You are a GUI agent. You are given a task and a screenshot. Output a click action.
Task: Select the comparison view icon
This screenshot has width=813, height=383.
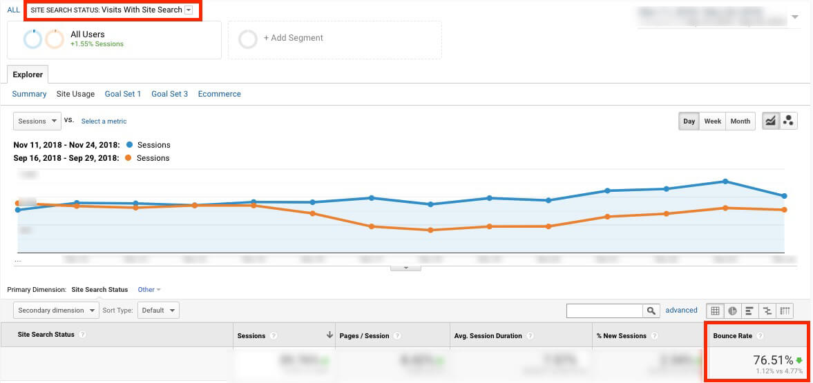point(767,311)
